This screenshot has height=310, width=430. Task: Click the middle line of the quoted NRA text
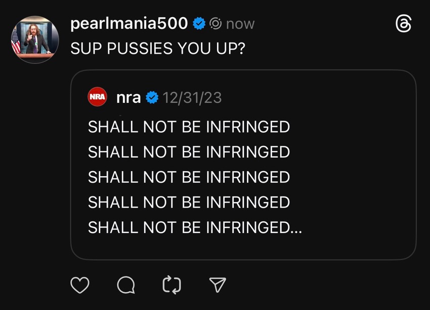[x=189, y=177]
